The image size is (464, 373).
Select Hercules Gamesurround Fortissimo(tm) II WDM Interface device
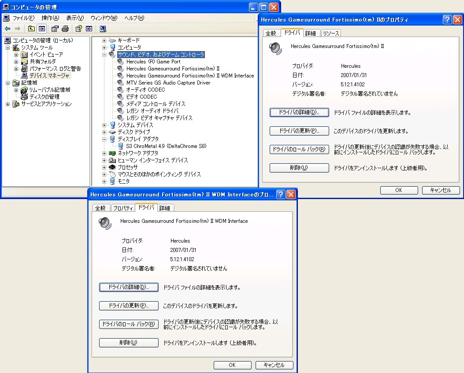[x=190, y=76]
